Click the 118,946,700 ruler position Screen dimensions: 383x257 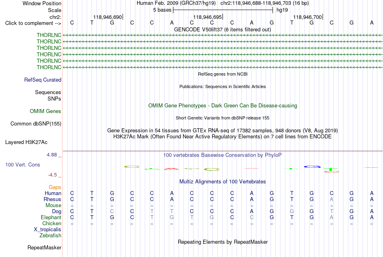click(308, 17)
